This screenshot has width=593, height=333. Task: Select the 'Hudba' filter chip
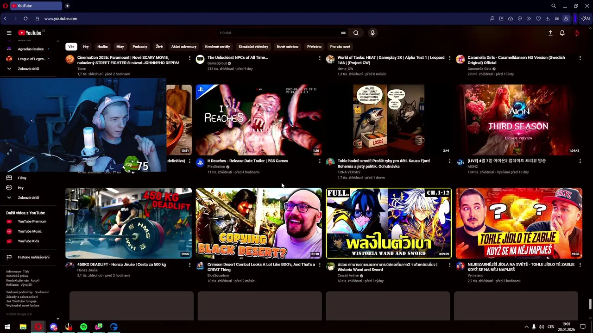tap(102, 46)
